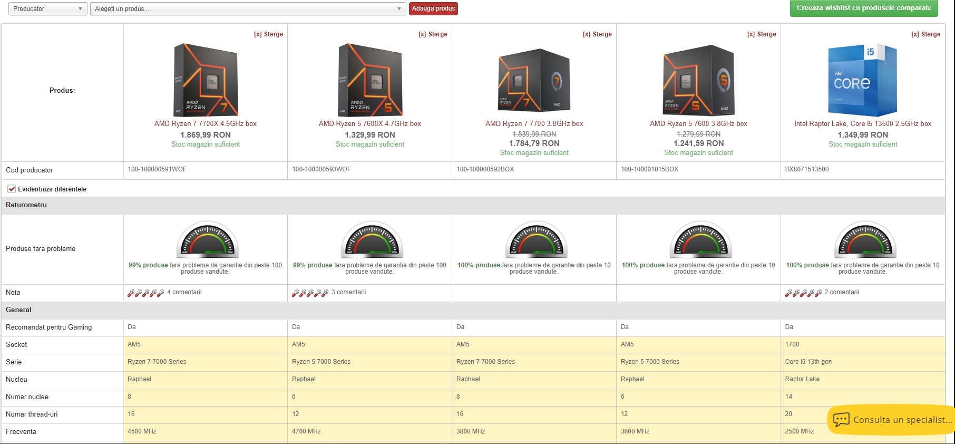Viewport: 955px width, 444px height.
Task: Click the Numar nuclee value 14
Action: point(788,397)
